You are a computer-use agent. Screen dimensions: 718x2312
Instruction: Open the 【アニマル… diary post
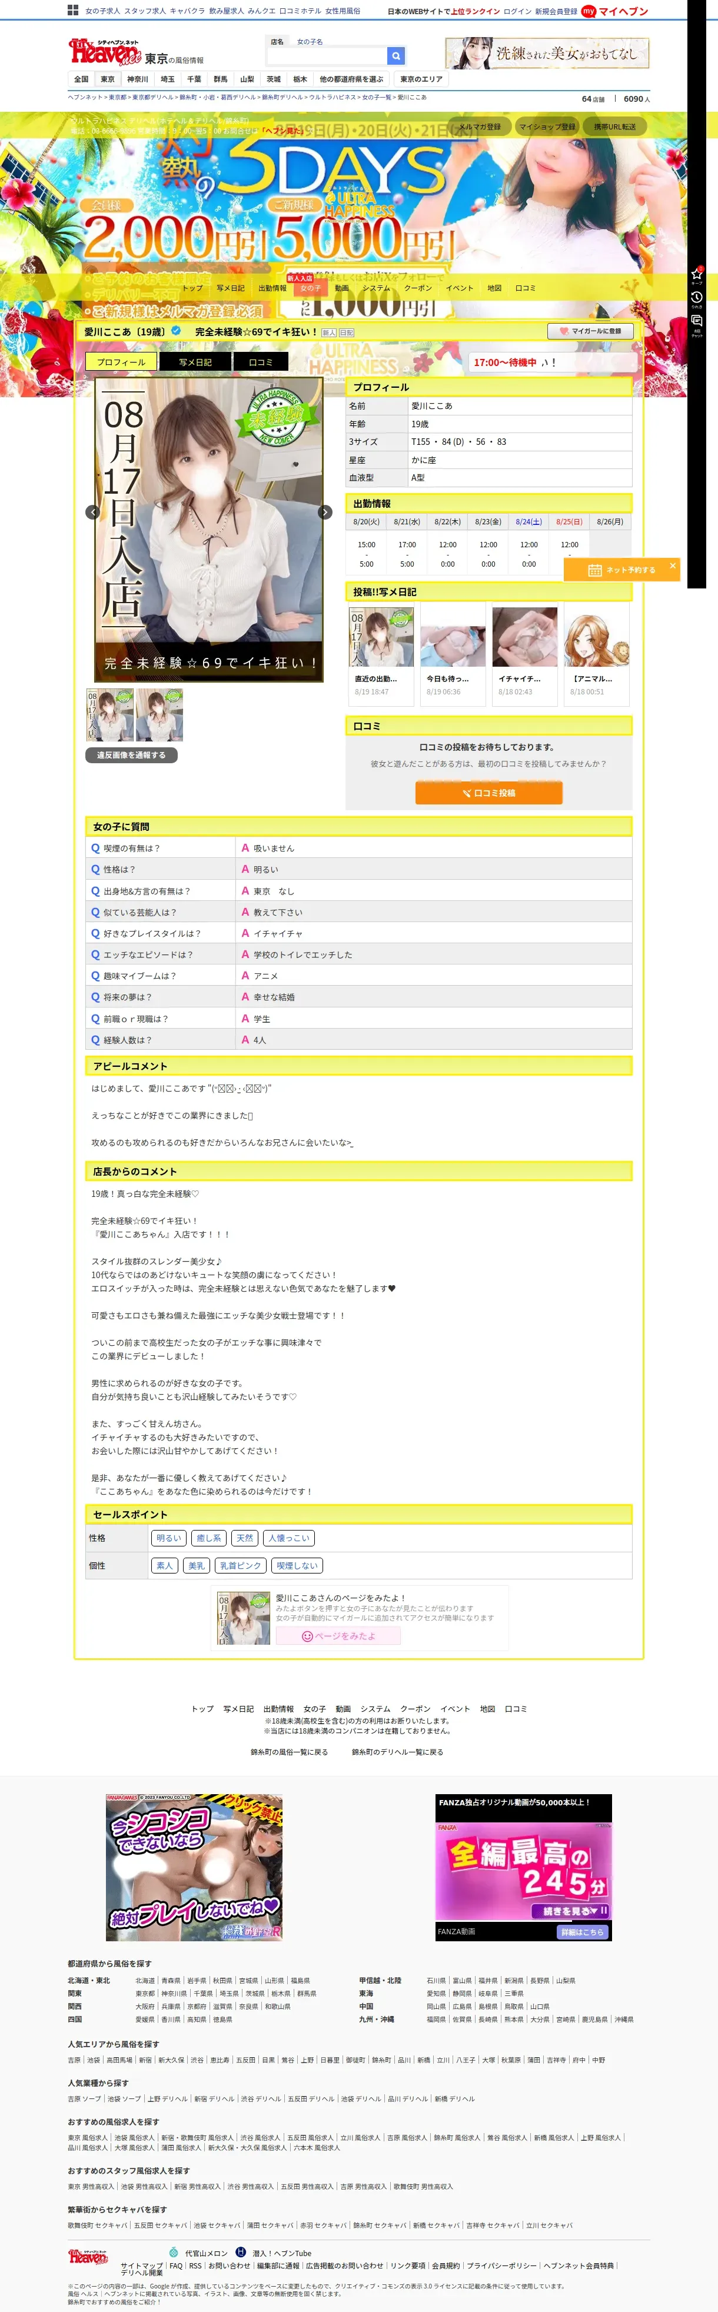pyautogui.click(x=597, y=653)
